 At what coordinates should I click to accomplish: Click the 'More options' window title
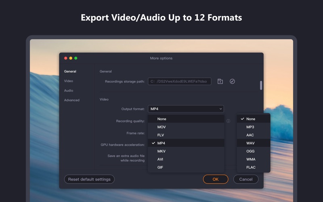click(x=161, y=58)
